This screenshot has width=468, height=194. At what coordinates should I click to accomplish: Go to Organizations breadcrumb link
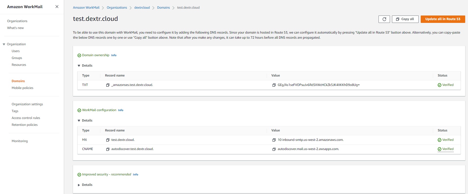pos(117,8)
